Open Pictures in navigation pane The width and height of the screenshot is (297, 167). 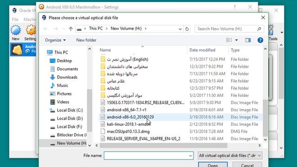tap(61, 94)
